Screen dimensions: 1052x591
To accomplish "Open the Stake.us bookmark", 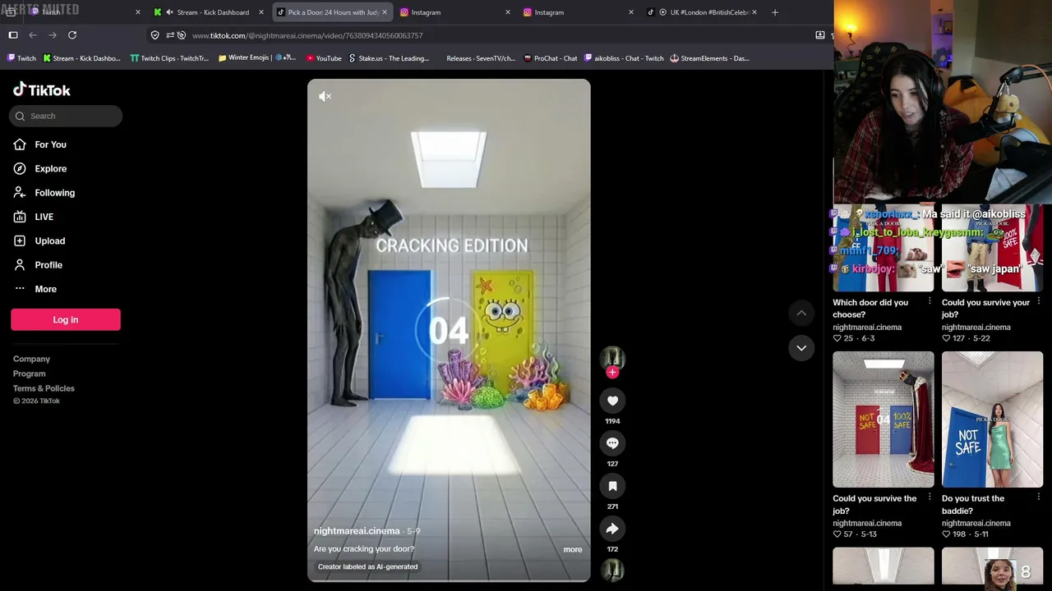I will [389, 58].
